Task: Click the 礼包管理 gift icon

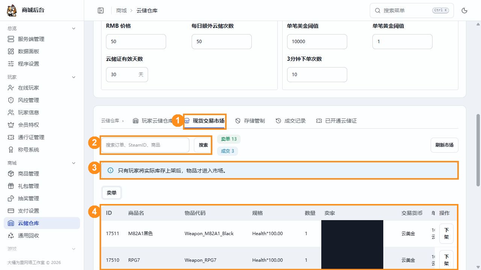Action: coord(11,186)
